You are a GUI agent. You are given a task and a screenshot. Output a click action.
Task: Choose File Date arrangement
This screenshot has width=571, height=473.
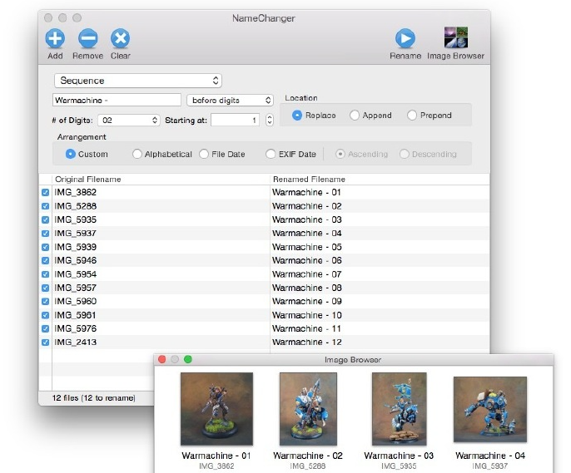tap(222, 154)
